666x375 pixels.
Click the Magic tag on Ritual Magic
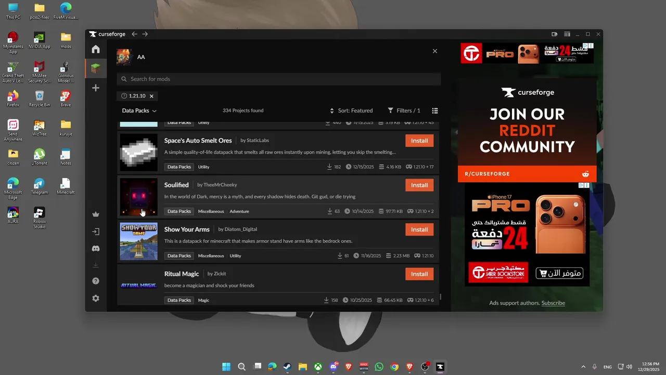(203, 300)
